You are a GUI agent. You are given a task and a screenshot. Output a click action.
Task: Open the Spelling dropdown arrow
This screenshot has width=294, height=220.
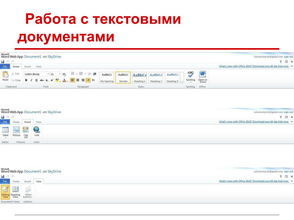coord(191,82)
